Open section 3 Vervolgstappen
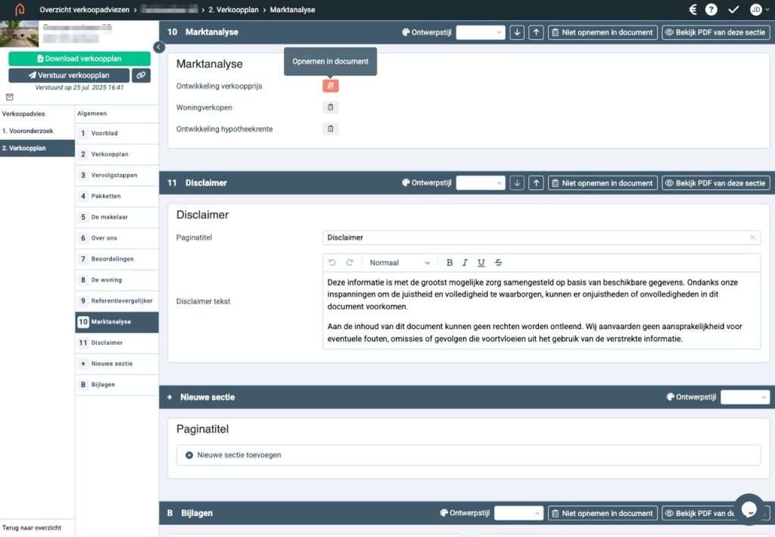Image resolution: width=775 pixels, height=537 pixels. pyautogui.click(x=117, y=175)
